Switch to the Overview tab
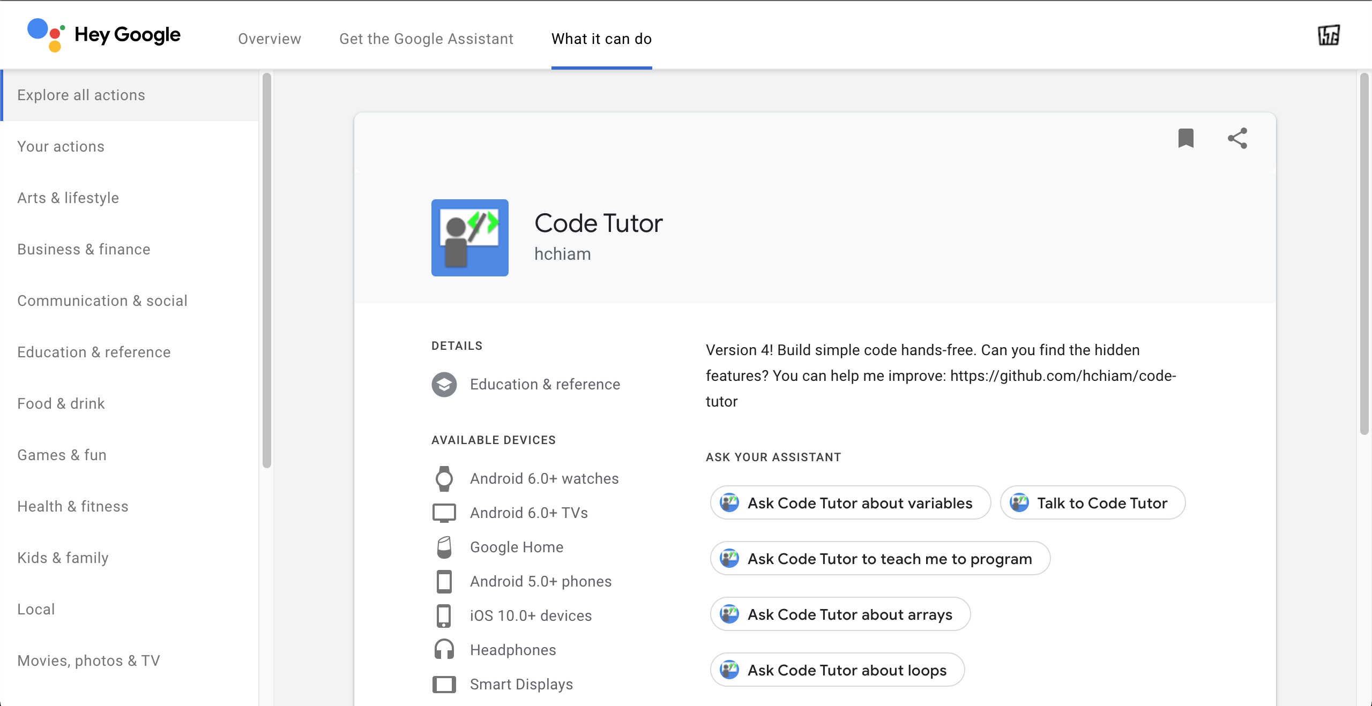1372x706 pixels. 270,39
